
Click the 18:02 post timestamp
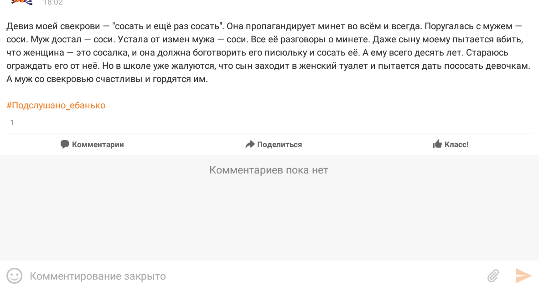52,3
